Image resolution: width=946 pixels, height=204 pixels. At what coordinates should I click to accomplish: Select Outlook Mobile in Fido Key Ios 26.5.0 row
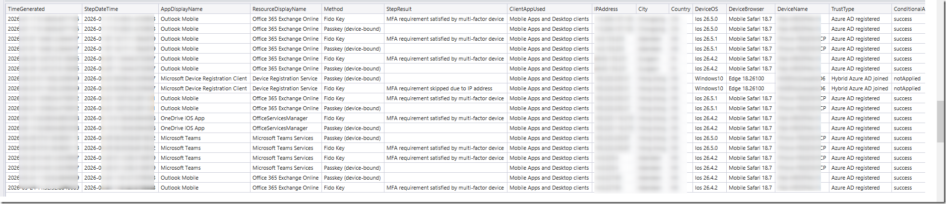click(180, 19)
